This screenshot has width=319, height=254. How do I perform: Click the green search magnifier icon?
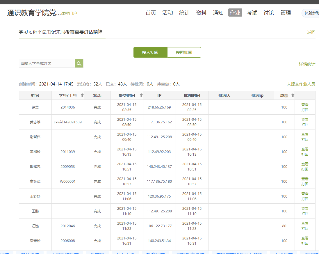click(x=79, y=63)
